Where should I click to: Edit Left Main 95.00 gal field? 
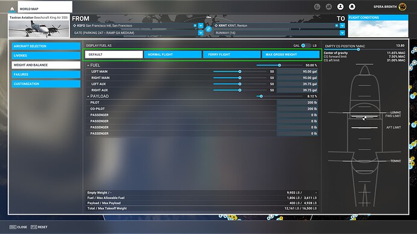[297, 71]
